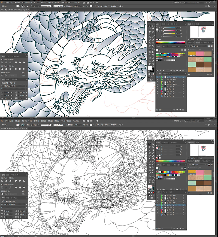This screenshot has height=237, width=218.
Task: Switch to アクション tab in top window
Action: [x=165, y=74]
